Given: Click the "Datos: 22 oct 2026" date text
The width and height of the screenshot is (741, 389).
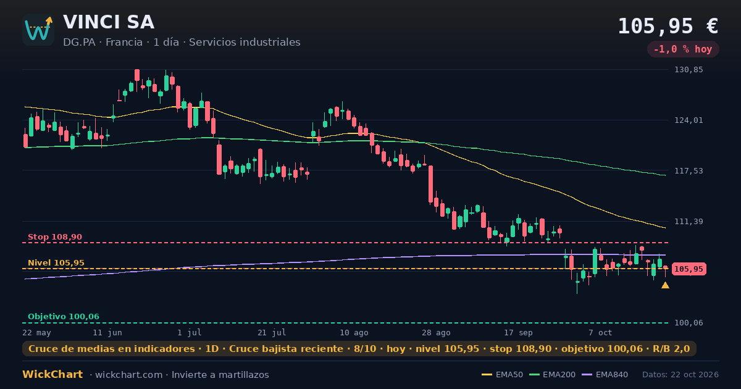Looking at the screenshot, I should coord(680,375).
